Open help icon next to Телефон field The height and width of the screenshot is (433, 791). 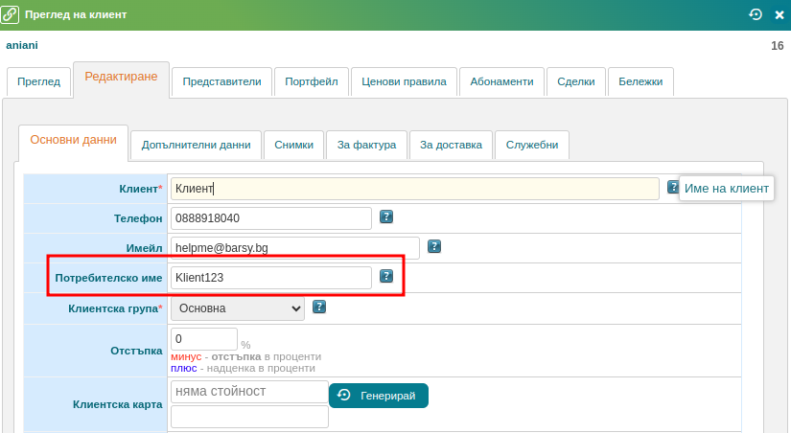[386, 216]
